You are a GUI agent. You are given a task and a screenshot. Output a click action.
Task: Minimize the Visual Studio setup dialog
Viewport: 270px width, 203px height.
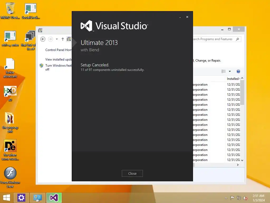click(x=180, y=17)
